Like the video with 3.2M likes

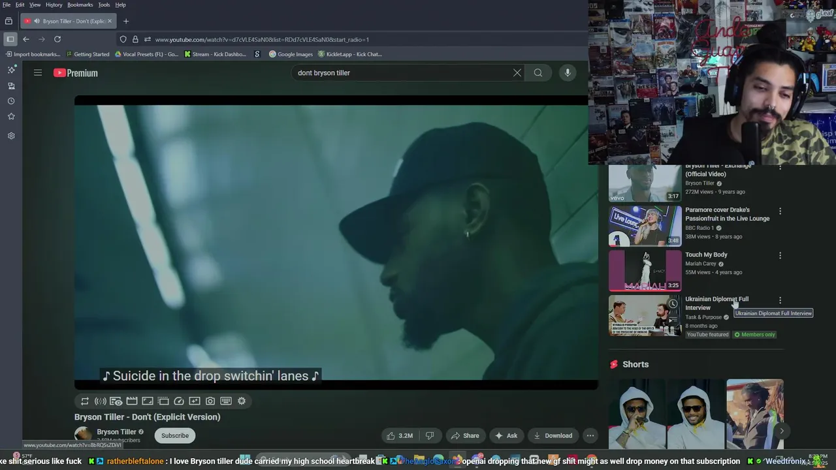(400, 435)
